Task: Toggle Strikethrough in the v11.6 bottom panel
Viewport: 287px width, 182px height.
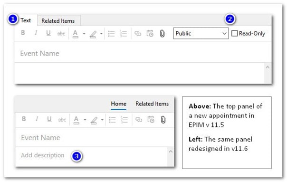Action: pos(62,120)
